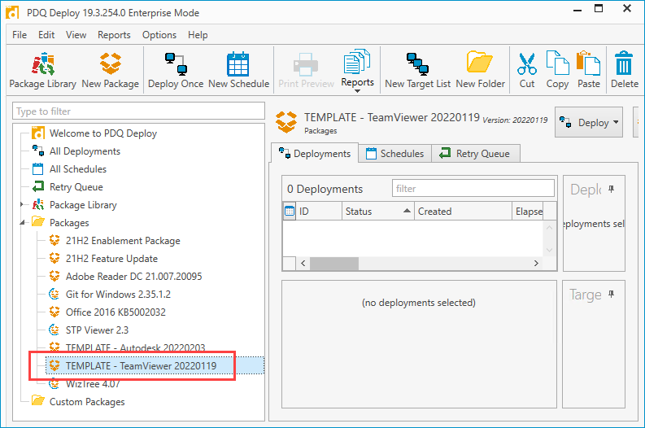Sort by ID column header
This screenshot has width=645, height=428.
(x=319, y=211)
